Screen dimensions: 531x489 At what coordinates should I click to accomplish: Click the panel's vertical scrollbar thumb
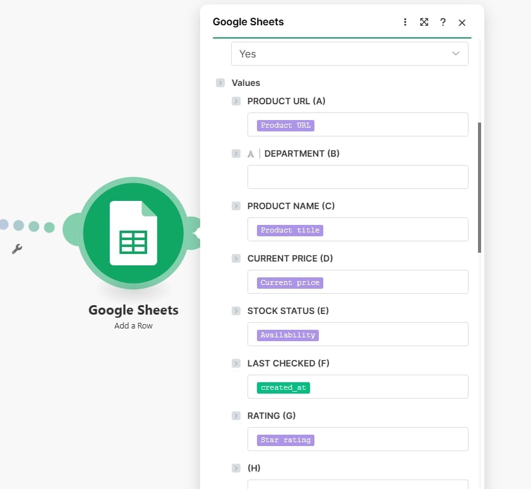coord(479,188)
